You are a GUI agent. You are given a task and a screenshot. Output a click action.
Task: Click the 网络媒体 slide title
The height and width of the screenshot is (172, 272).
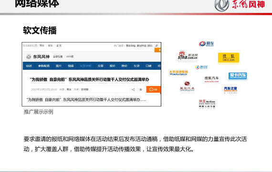37,3
